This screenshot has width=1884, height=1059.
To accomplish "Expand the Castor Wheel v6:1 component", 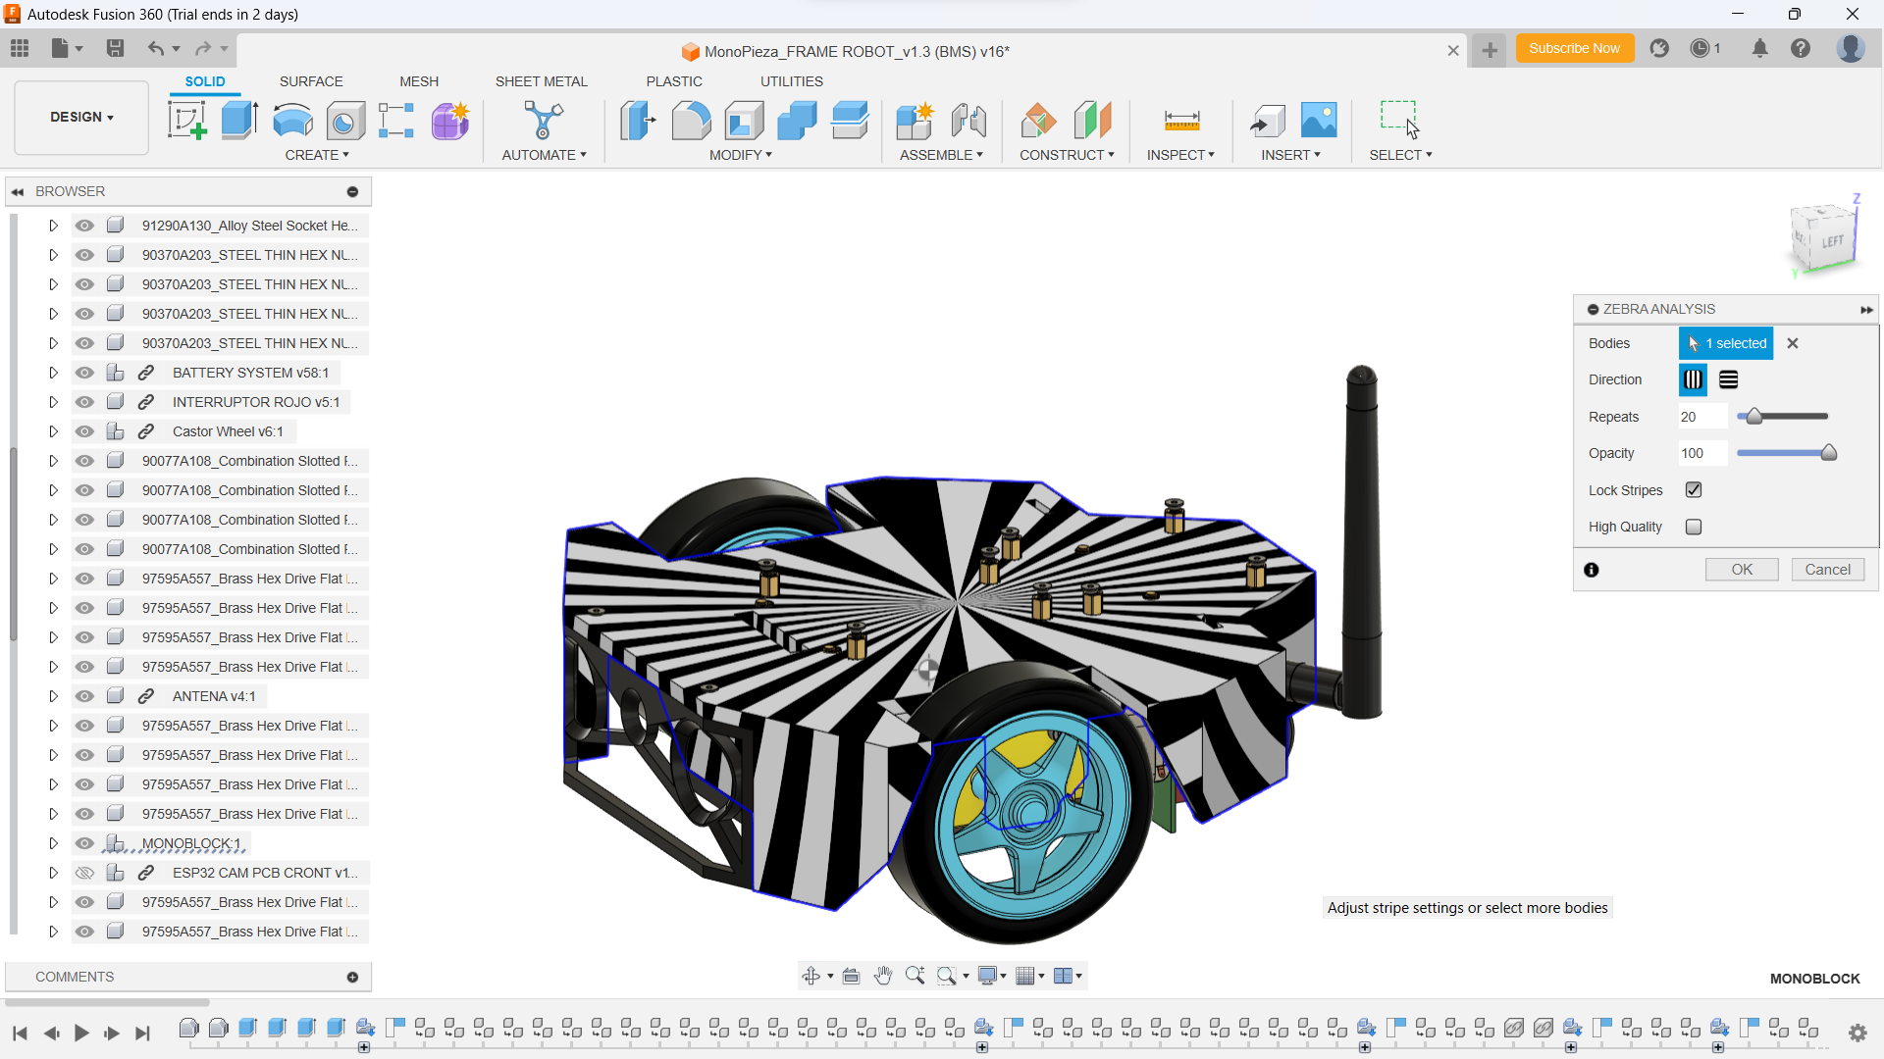I will pyautogui.click(x=53, y=430).
